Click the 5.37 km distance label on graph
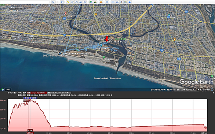This screenshot has height=134, width=215. (30, 133)
